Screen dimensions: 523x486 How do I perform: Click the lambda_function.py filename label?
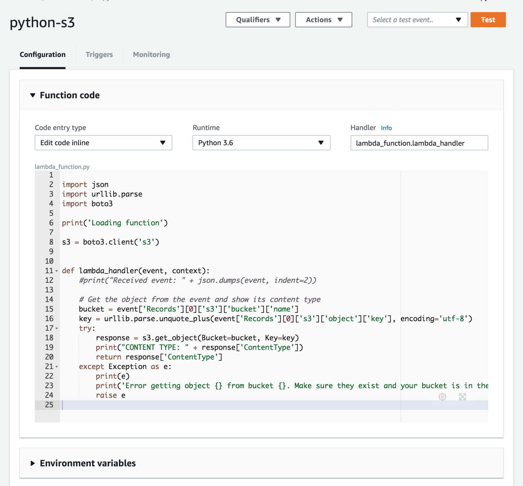(x=62, y=167)
